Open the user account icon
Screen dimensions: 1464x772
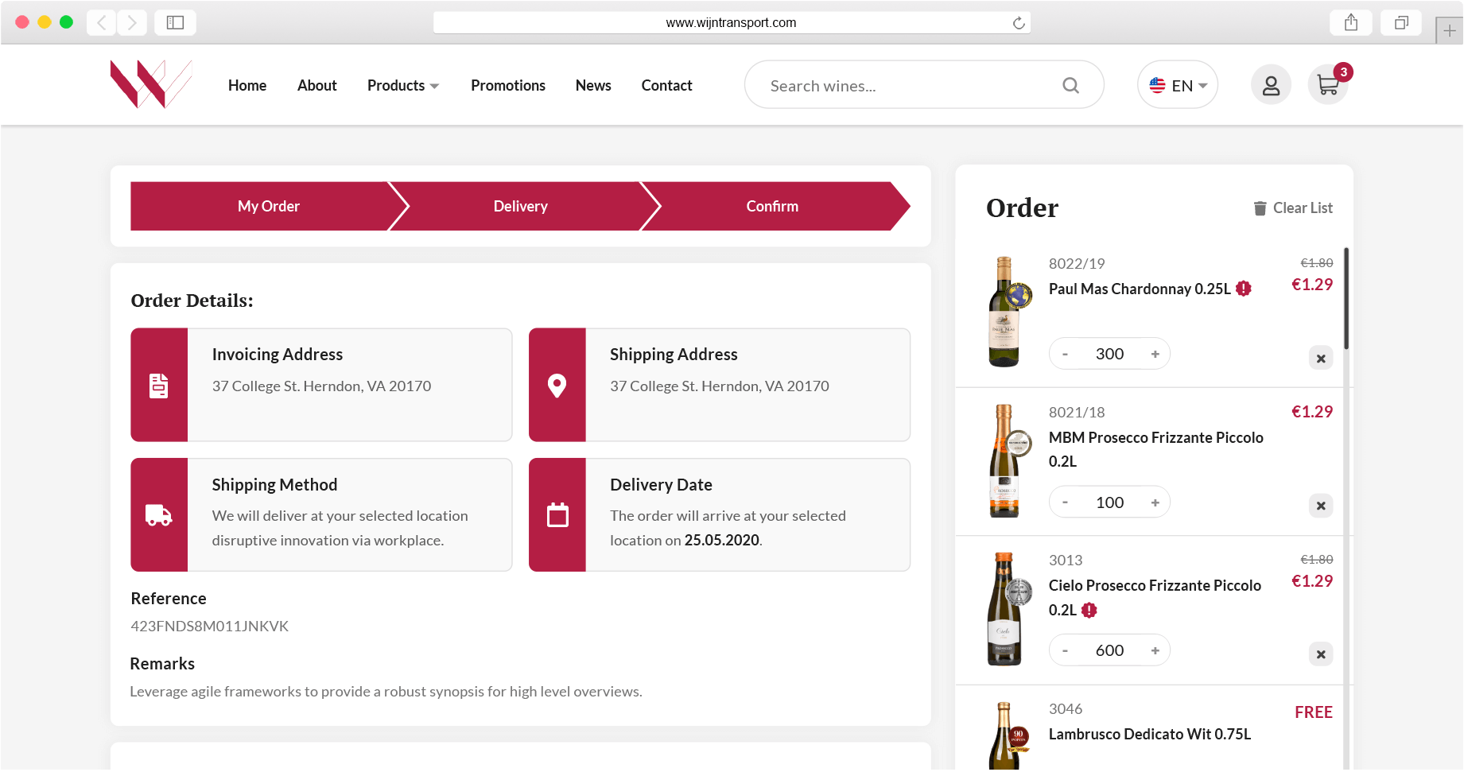[1271, 85]
